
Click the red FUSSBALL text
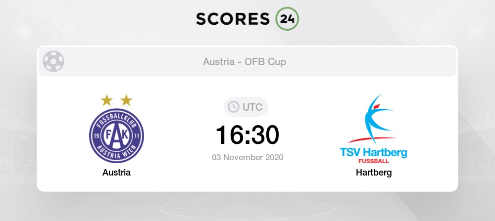(374, 161)
